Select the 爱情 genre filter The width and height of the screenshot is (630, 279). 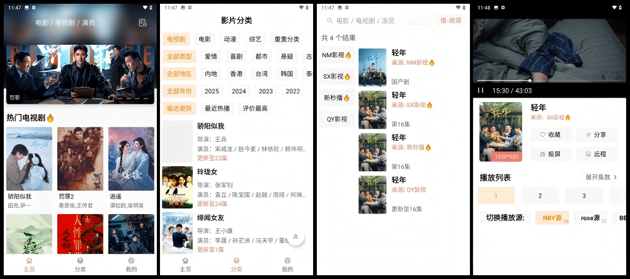tap(211, 56)
